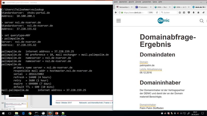Image resolution: width=207 pixels, height=116 pixels.
Task: Switch to the Netzwerktechnik tab
Action: (124, 7)
